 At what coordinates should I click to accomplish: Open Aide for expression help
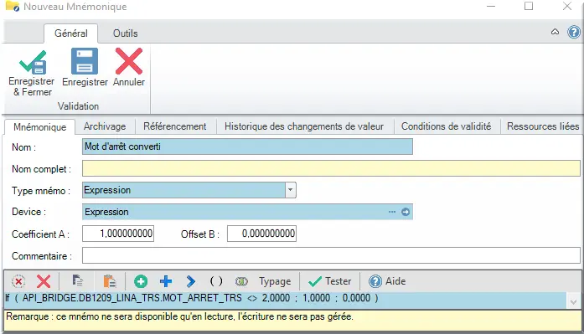(387, 281)
